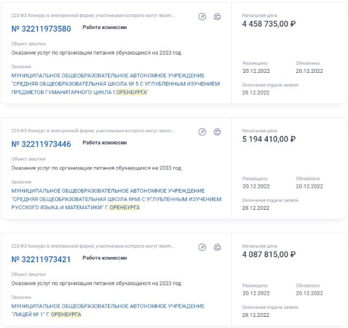This screenshot has height=328, width=348.
Task: Open procurement № 32211973580
Action: pyautogui.click(x=41, y=29)
